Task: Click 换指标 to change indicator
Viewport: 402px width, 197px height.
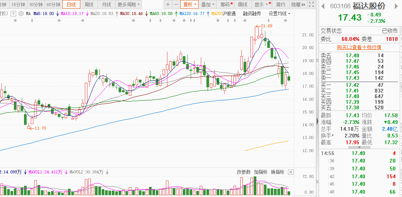Action: 278,172
